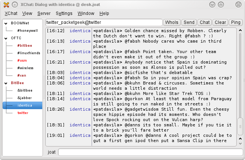Switch to the #xen channel
The width and height of the screenshot is (245, 160).
pos(22,76)
